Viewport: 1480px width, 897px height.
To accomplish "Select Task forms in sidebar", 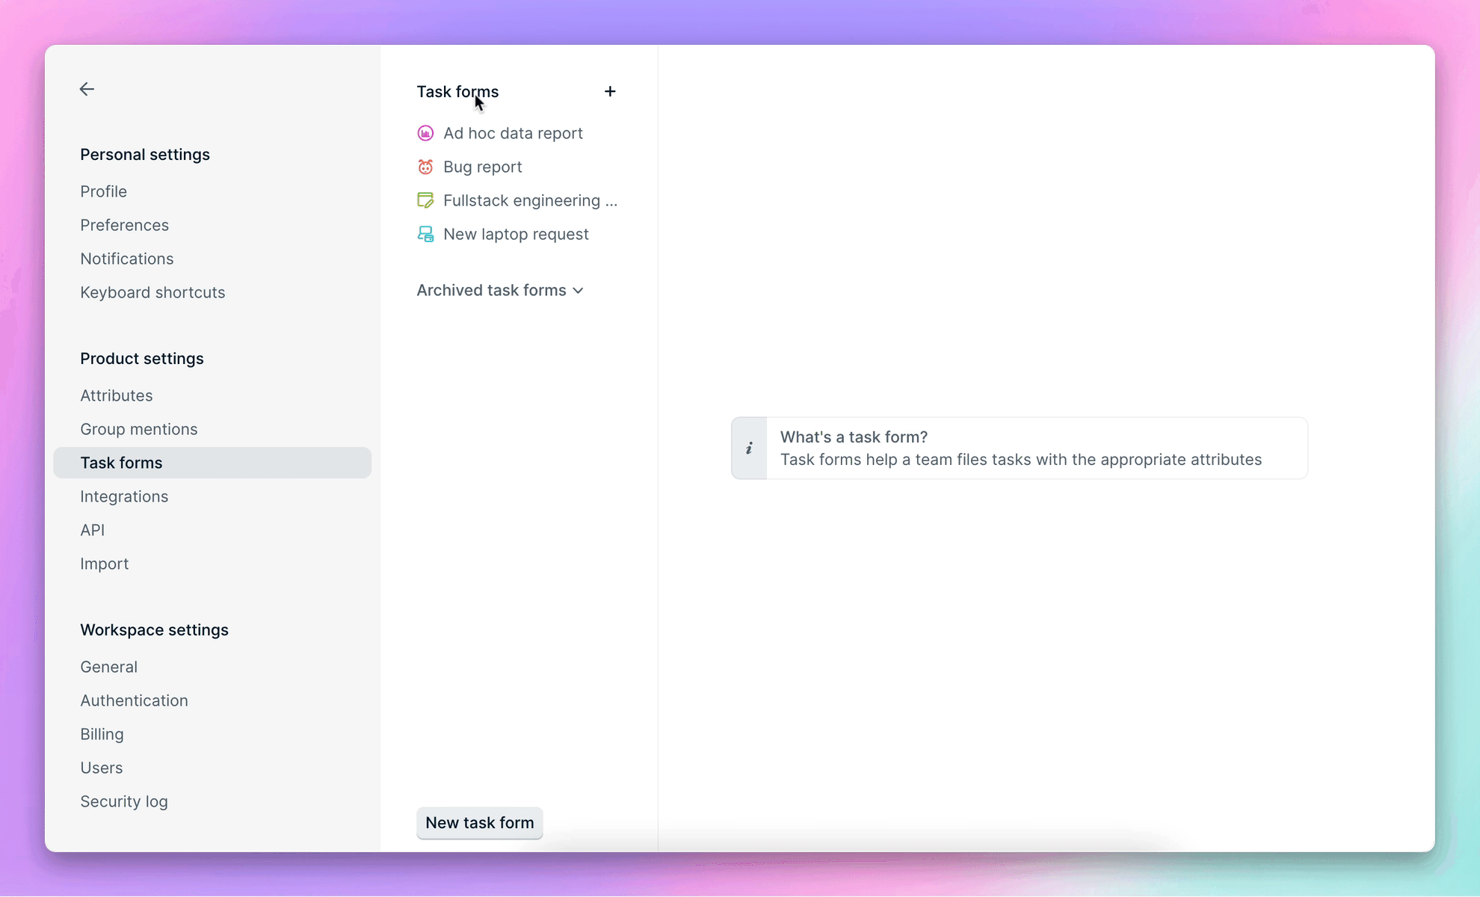I will click(x=212, y=463).
